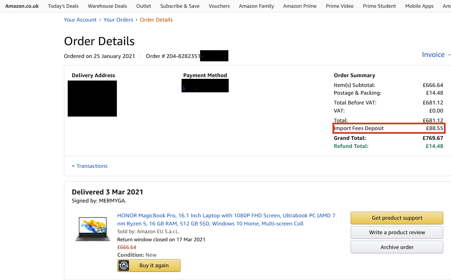451x280 pixels.
Task: Open Subscribe & Save navigation link
Action: pyautogui.click(x=180, y=6)
